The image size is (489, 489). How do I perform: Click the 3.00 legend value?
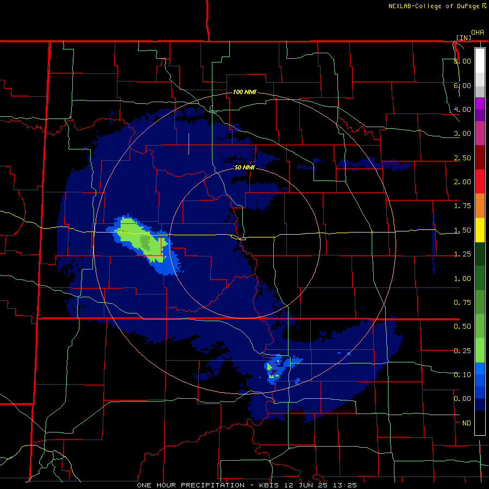462,134
